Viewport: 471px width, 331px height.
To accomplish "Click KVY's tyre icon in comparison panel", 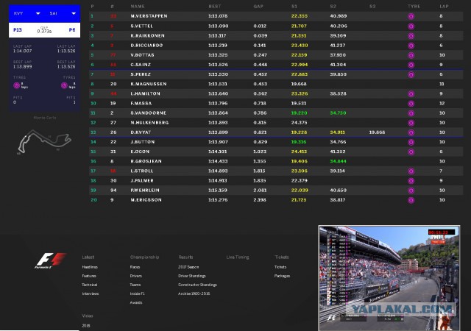I will point(16,85).
